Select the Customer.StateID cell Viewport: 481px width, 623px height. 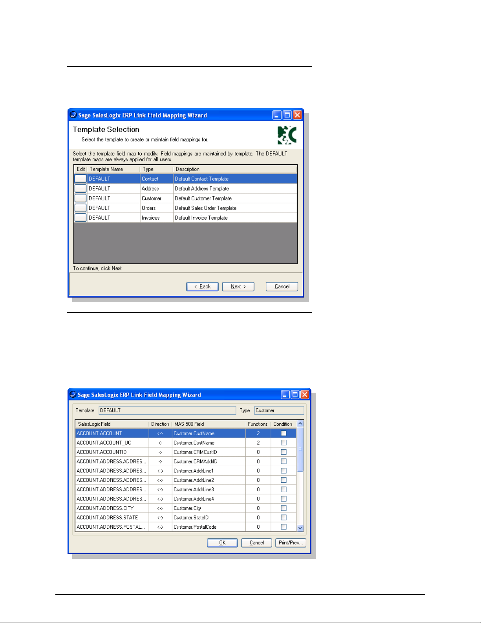click(x=208, y=518)
